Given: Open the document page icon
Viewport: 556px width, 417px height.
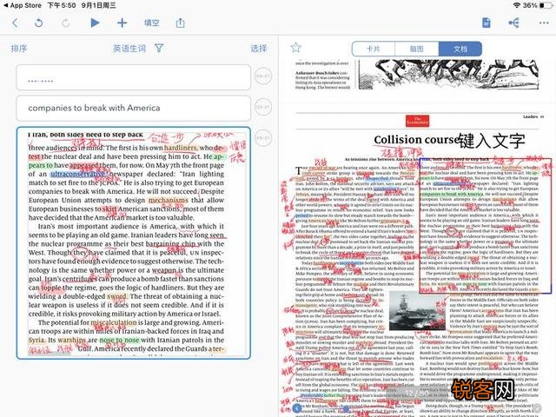Looking at the screenshot, I should pyautogui.click(x=486, y=23).
